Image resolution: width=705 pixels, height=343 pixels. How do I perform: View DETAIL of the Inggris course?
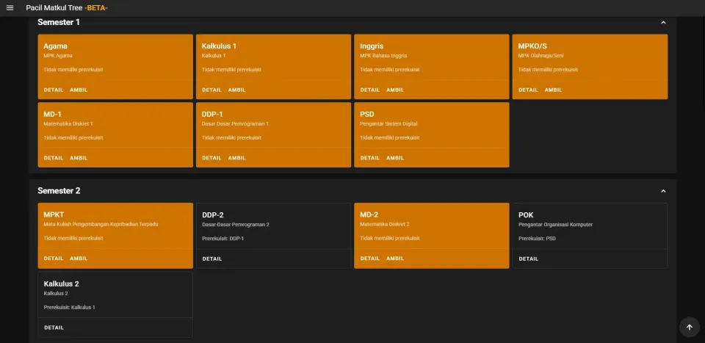click(370, 90)
